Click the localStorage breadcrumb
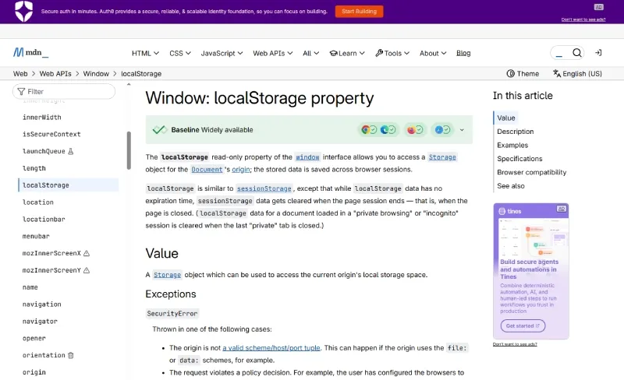Screen dimensions: 624x380 [x=141, y=73]
